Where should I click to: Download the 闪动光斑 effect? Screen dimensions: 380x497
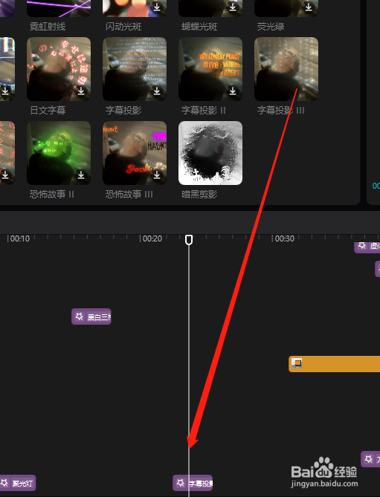pyautogui.click(x=157, y=7)
